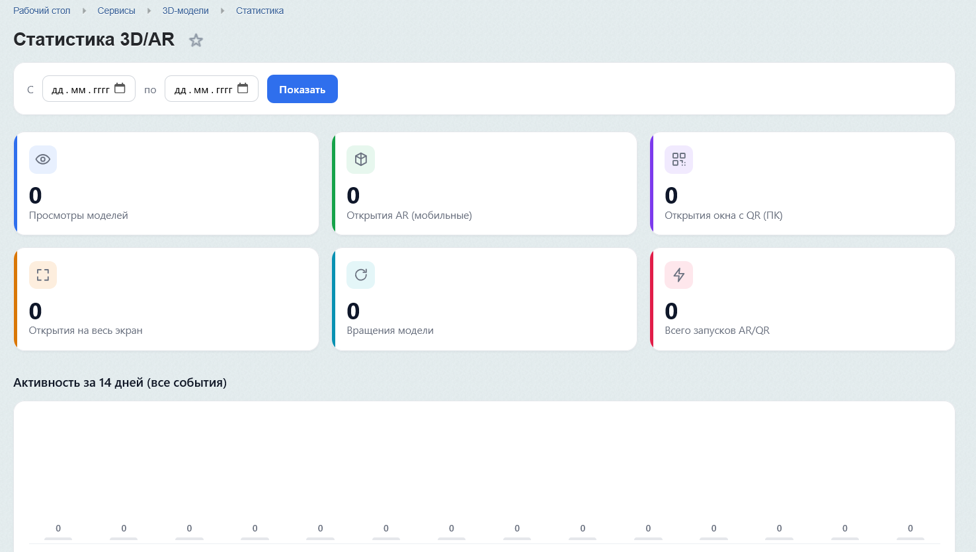This screenshot has height=552, width=976.
Task: Click the last bar in activity chart
Action: (911, 539)
